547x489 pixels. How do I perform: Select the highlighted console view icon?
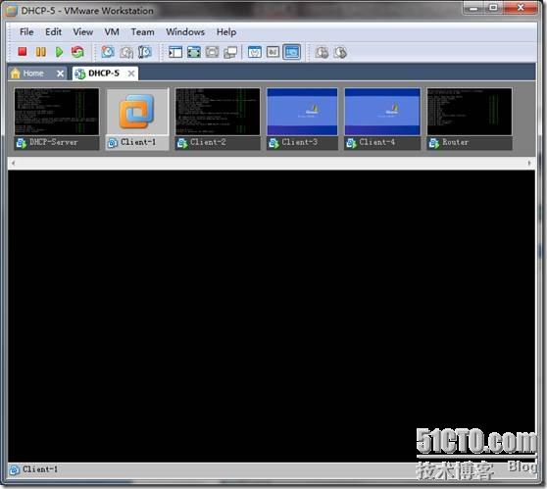292,52
